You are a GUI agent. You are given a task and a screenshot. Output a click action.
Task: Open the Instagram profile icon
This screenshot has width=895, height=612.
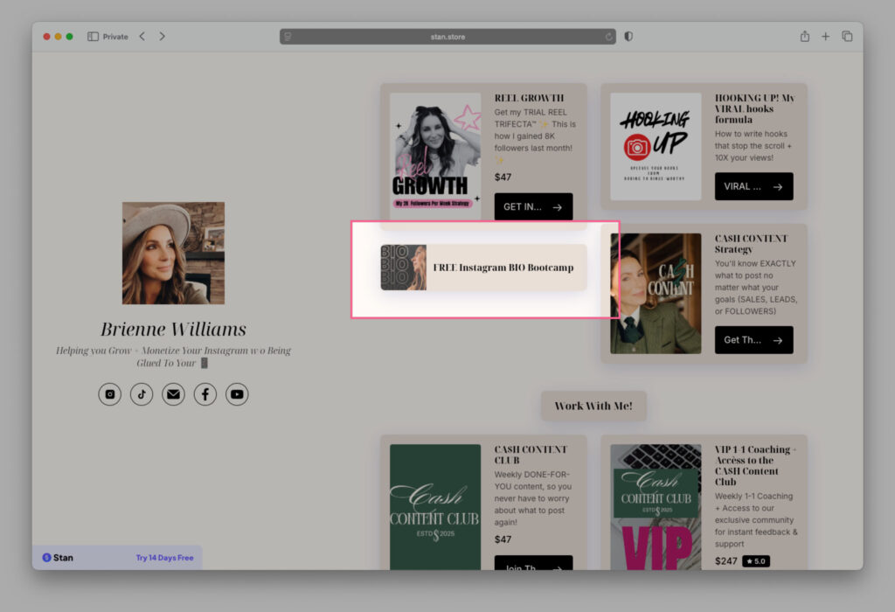pyautogui.click(x=110, y=394)
